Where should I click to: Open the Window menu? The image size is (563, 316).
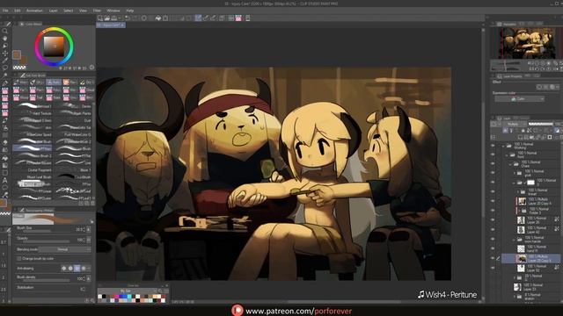click(x=113, y=11)
